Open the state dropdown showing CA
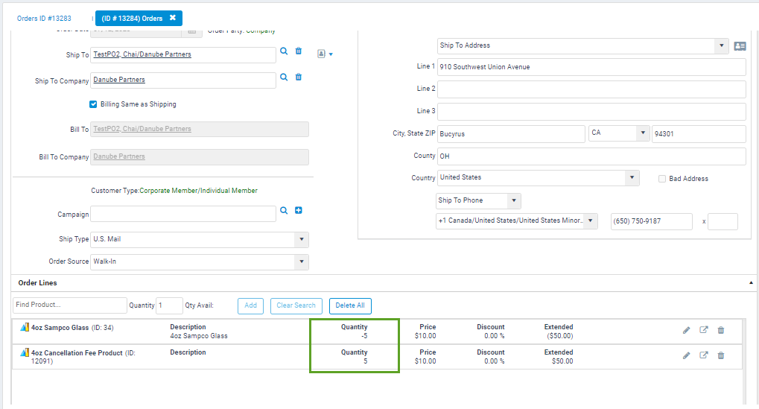This screenshot has width=759, height=409. pyautogui.click(x=643, y=133)
